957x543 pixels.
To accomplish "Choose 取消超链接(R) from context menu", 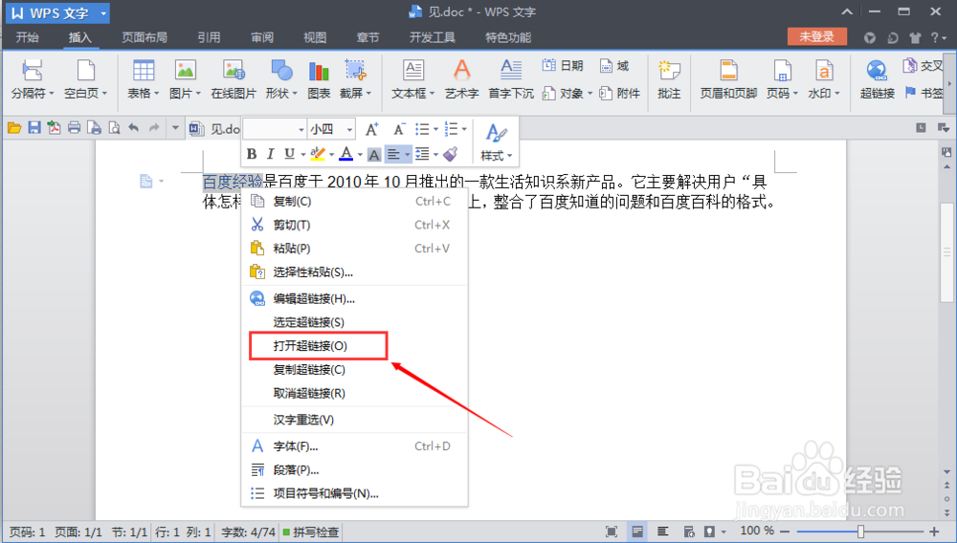I will point(355,394).
